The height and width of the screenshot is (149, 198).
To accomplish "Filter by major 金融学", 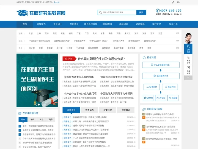I will (x=50, y=48).
